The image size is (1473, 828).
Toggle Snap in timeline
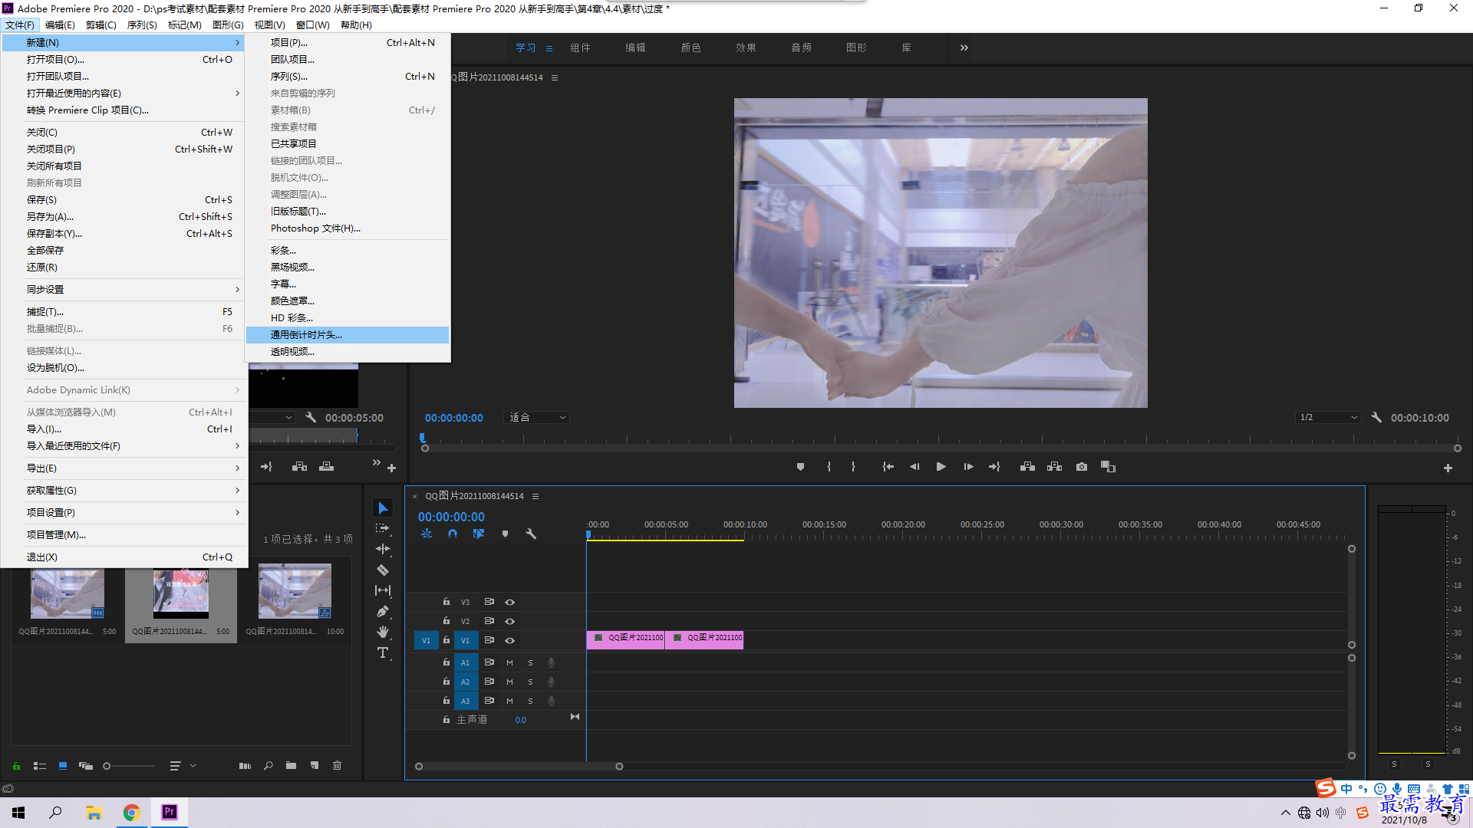pyautogui.click(x=453, y=534)
